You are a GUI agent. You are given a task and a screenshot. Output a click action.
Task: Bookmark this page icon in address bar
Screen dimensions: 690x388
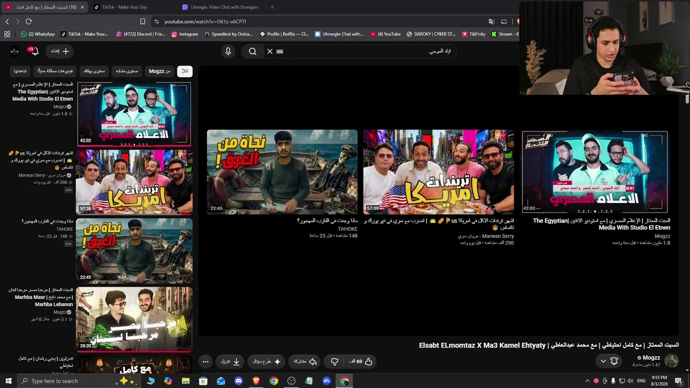point(142,22)
